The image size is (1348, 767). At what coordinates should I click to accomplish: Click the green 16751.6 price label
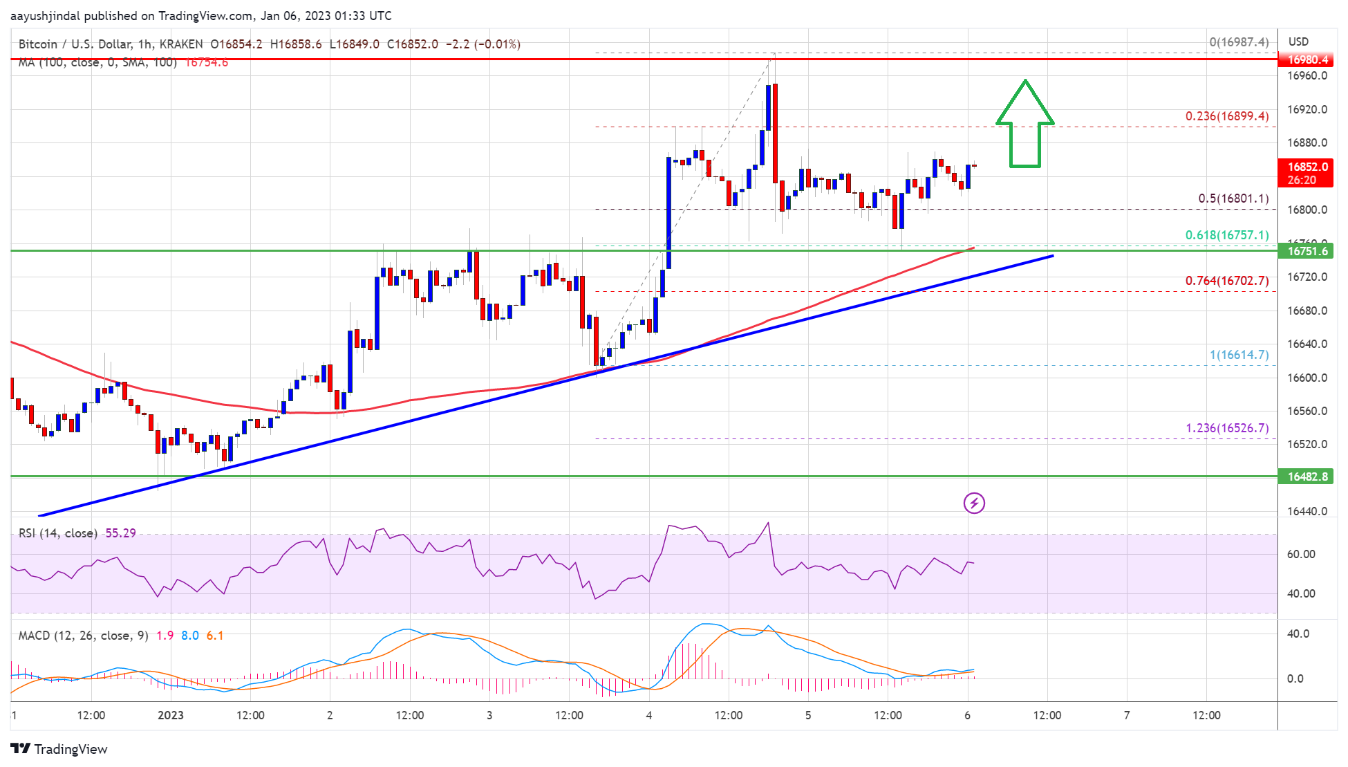(1307, 251)
